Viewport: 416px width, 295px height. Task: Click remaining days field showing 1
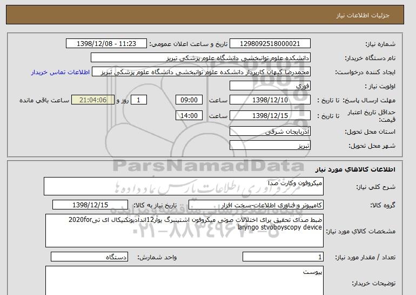[138, 100]
